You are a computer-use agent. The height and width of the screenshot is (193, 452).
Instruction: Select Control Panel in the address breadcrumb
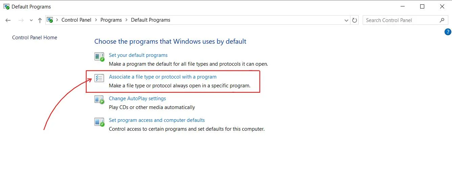pos(76,20)
